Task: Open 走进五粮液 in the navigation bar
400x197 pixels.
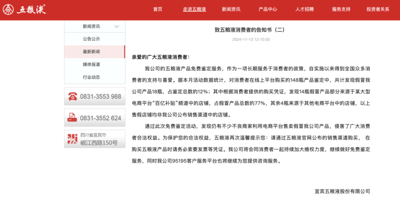Action: pyautogui.click(x=194, y=9)
